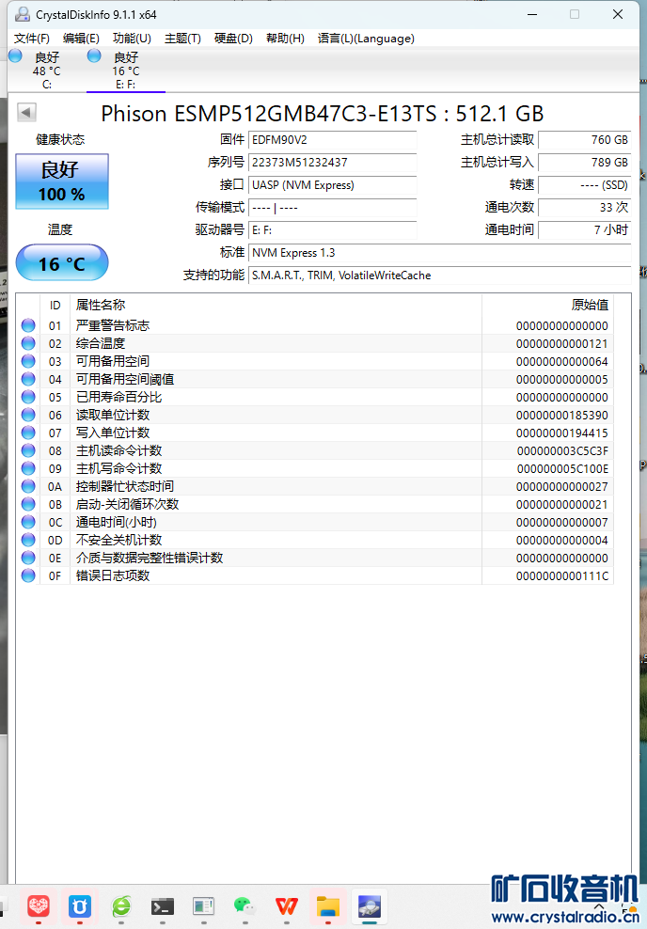Click status orb for 介质与数据完整性错误计数 row

click(x=28, y=558)
